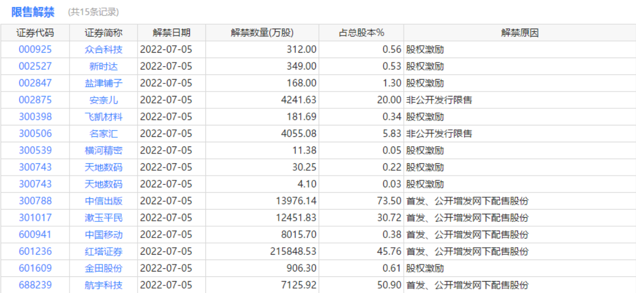Sort by 解禁原因 column header

520,33
